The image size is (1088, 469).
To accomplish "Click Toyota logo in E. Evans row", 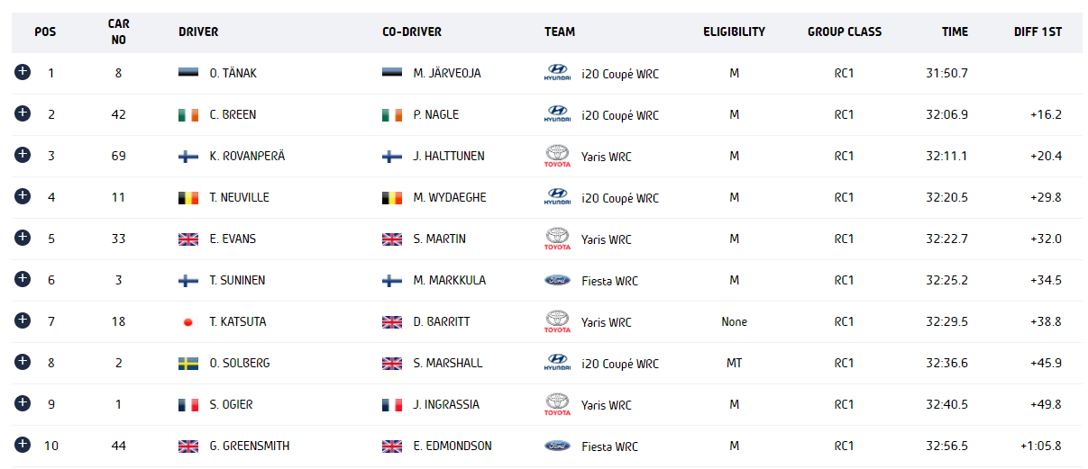I will (x=557, y=239).
